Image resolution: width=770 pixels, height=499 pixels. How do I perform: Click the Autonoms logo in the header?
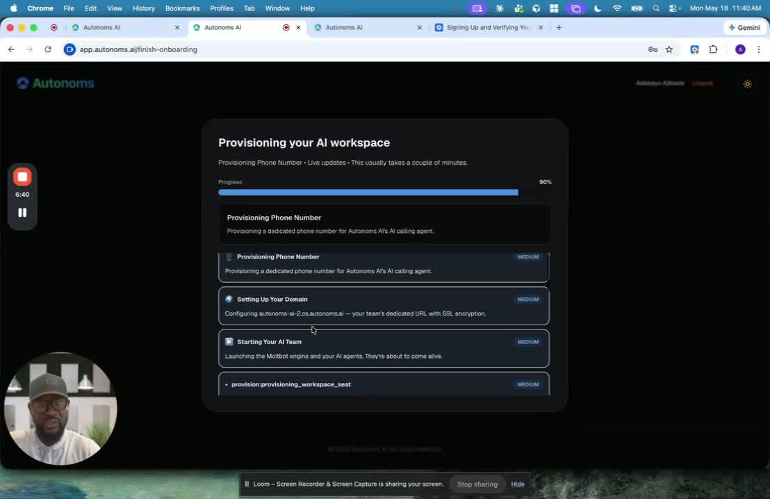[x=55, y=83]
